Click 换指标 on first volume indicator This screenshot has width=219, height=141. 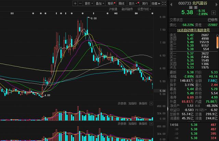pos(143,104)
